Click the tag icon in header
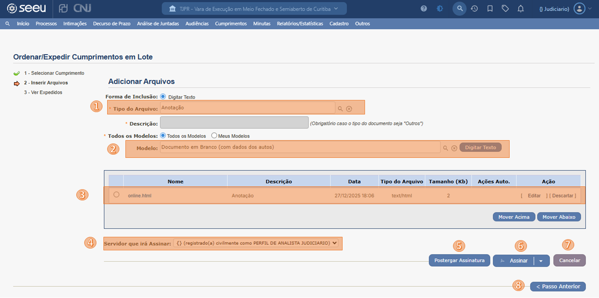This screenshot has height=298, width=599. (505, 8)
